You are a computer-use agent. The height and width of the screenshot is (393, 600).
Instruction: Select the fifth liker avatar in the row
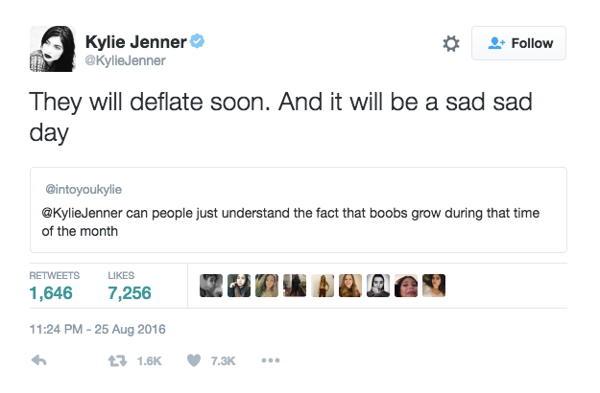323,286
